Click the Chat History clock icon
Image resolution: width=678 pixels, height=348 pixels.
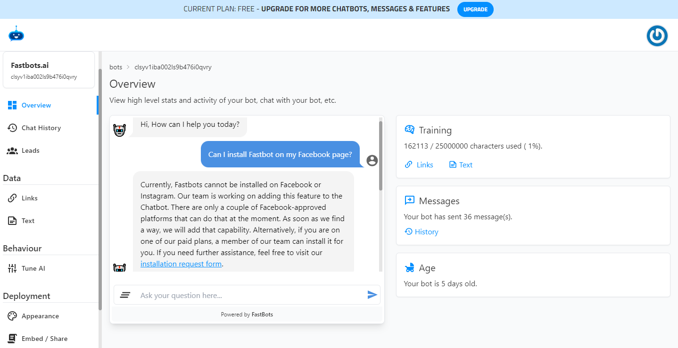pyautogui.click(x=12, y=128)
